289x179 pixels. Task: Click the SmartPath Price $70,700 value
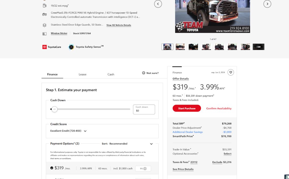pyautogui.click(x=226, y=136)
